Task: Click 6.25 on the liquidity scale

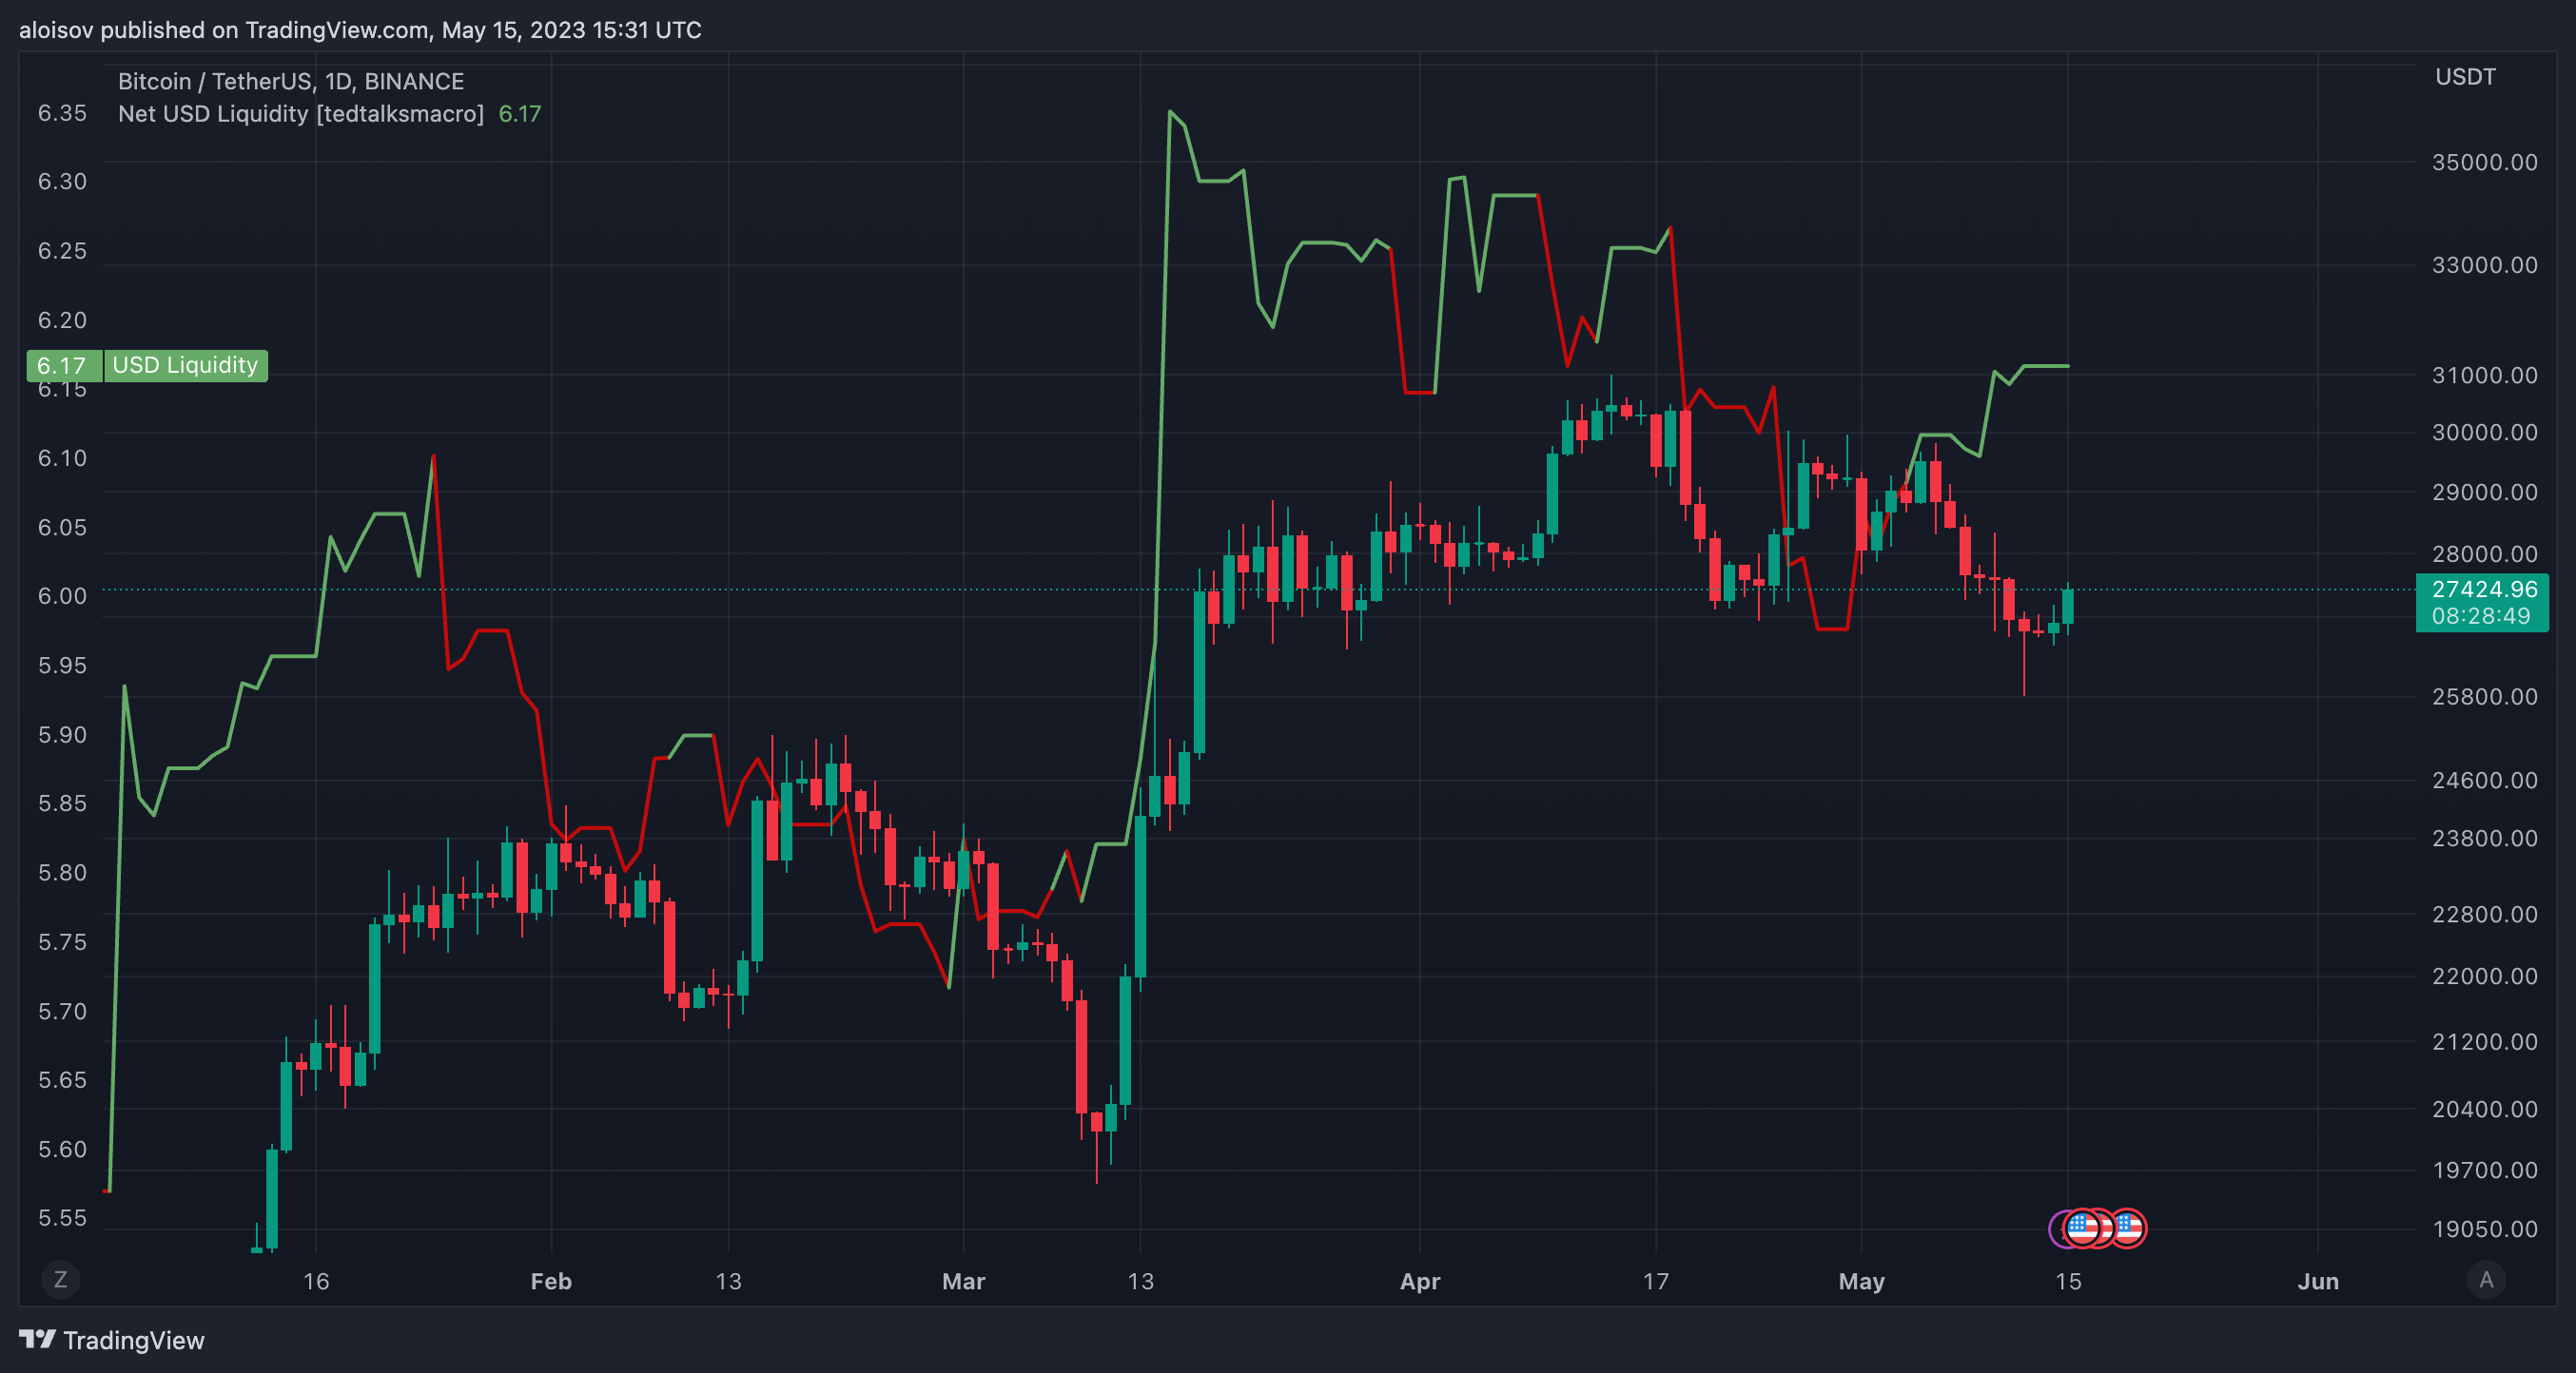Action: coord(62,251)
